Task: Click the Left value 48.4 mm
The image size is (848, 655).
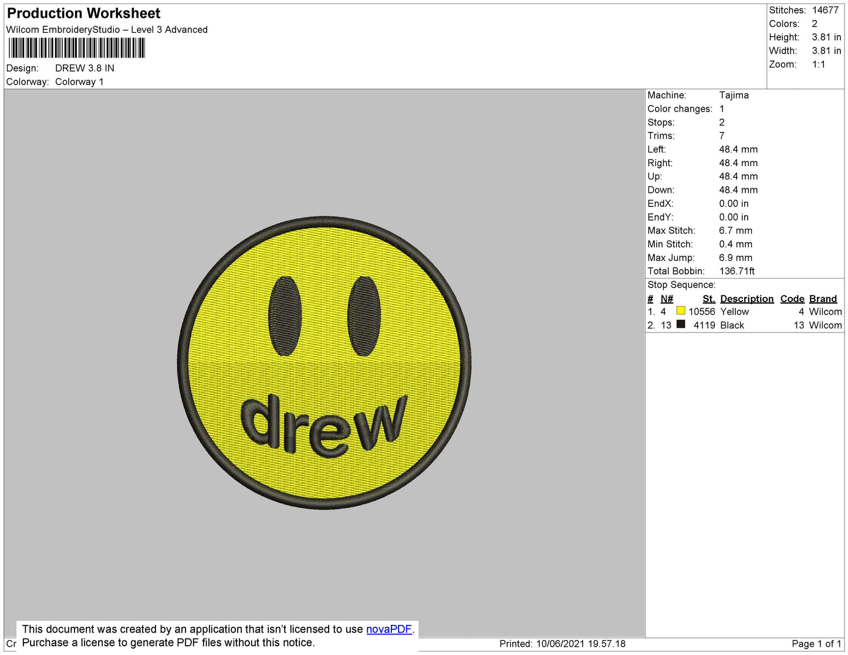Action: 738,149
